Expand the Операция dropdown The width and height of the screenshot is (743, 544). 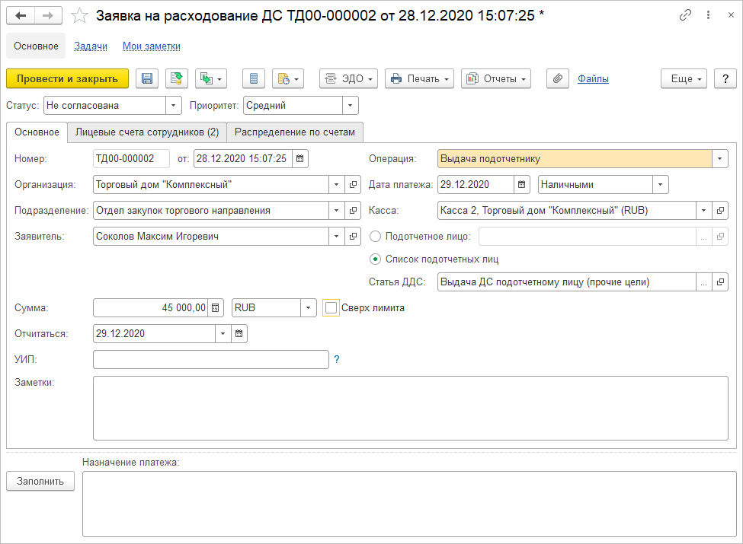(720, 159)
